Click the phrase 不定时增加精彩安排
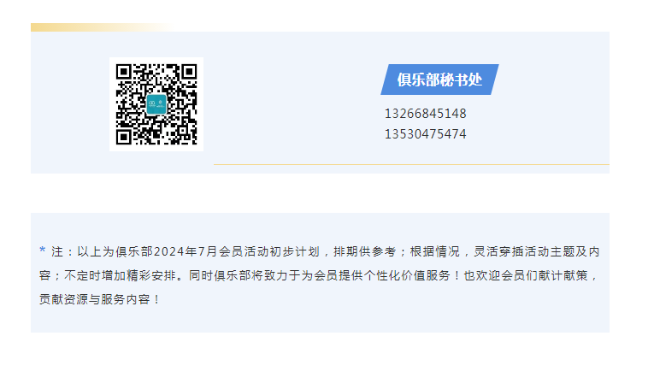Image resolution: width=654 pixels, height=383 pixels. coord(120,275)
